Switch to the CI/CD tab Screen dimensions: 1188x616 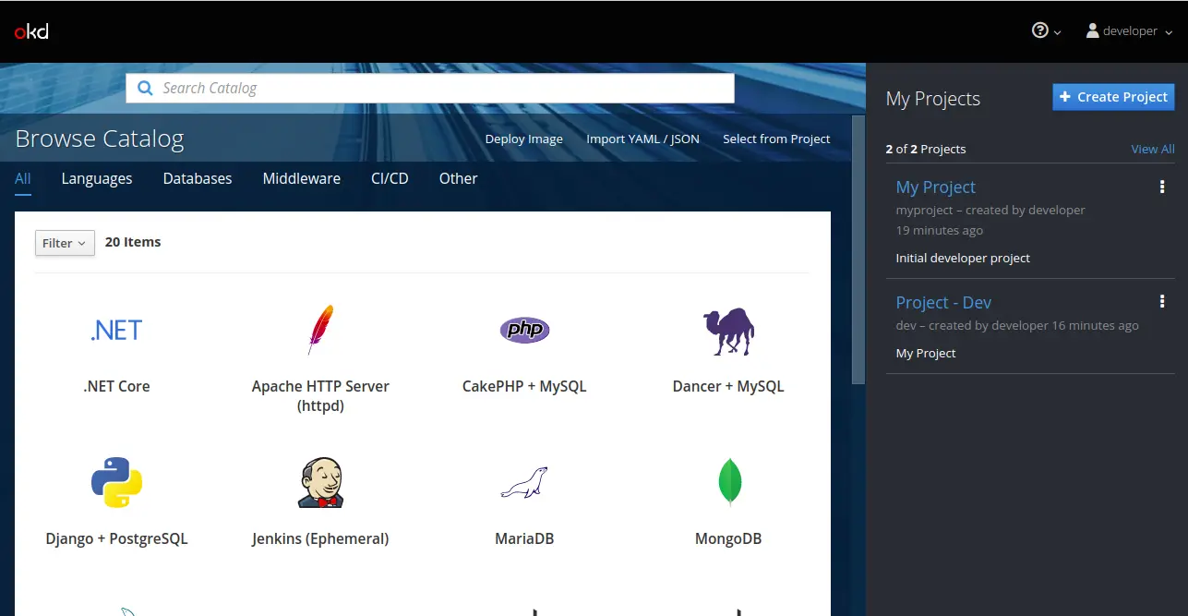[390, 179]
